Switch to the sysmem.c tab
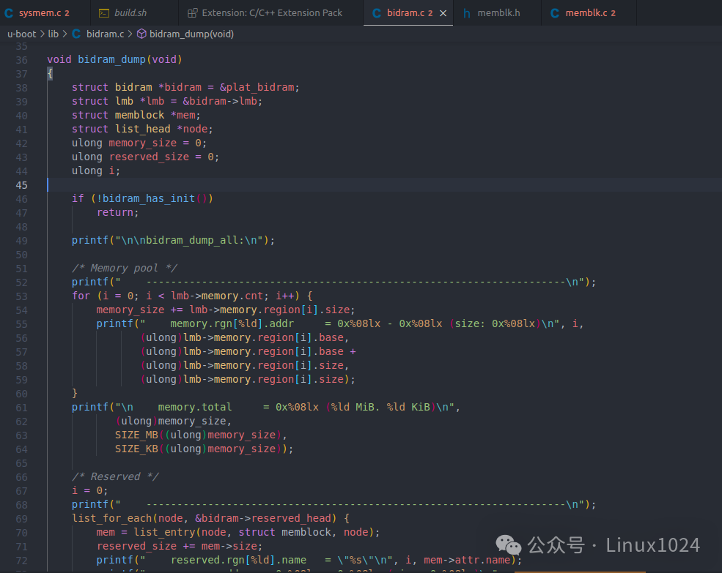Viewport: 722px width, 573px height. [43, 13]
